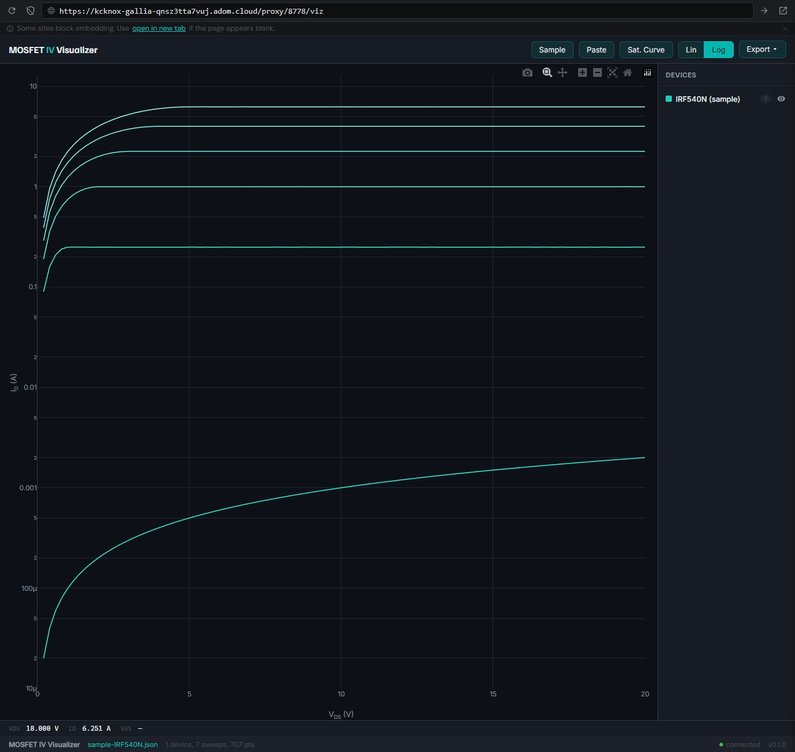Viewport: 795px width, 752px height.
Task: Click the info icon in the notice bar
Action: pos(10,28)
